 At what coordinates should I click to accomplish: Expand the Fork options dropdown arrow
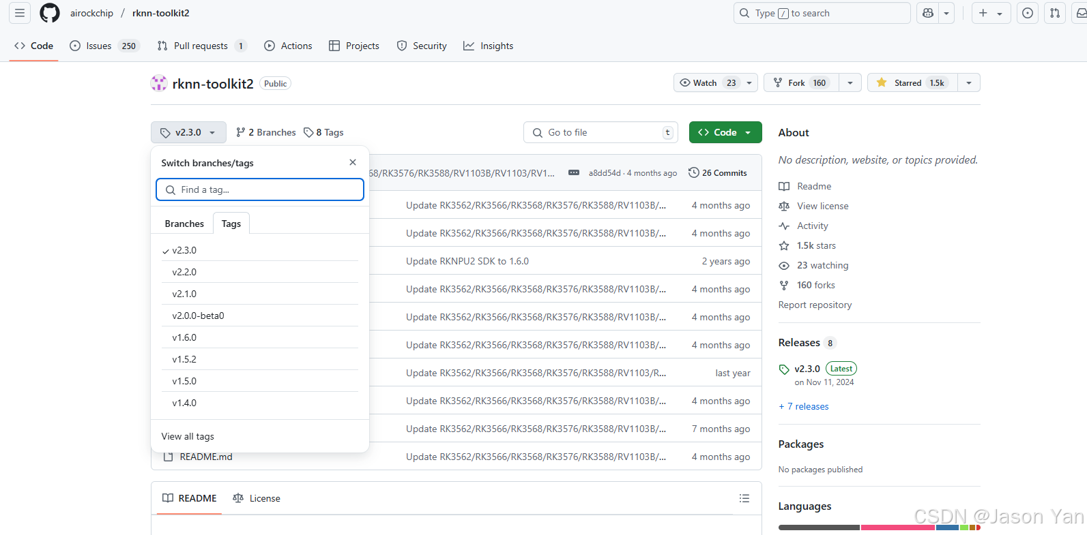[850, 82]
